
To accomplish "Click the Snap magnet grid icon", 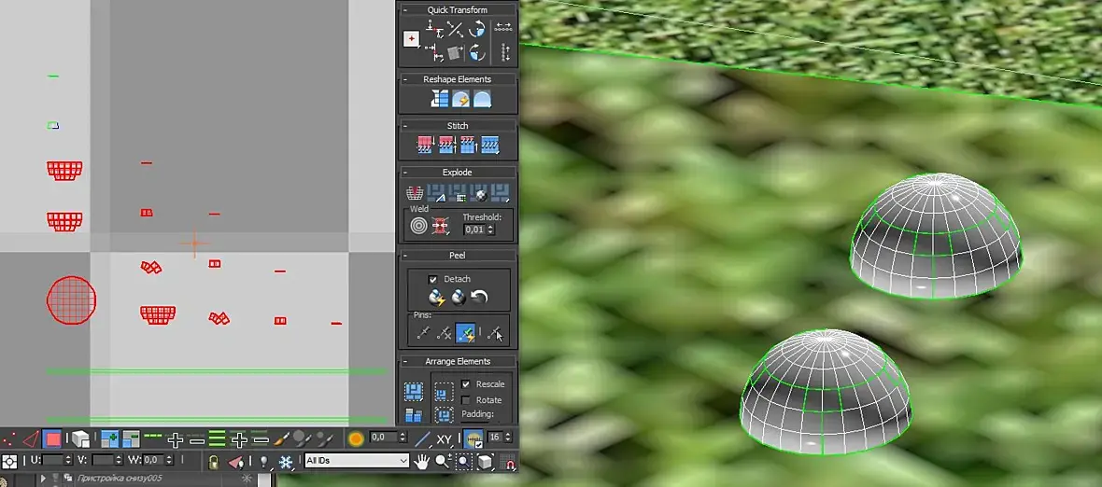I will point(507,462).
